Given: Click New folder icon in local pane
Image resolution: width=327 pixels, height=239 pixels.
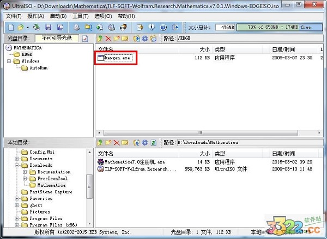Looking at the screenshot, I should click(108, 142).
